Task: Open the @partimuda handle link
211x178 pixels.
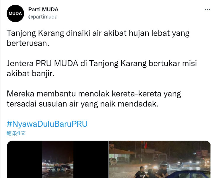Action: pyautogui.click(x=43, y=17)
